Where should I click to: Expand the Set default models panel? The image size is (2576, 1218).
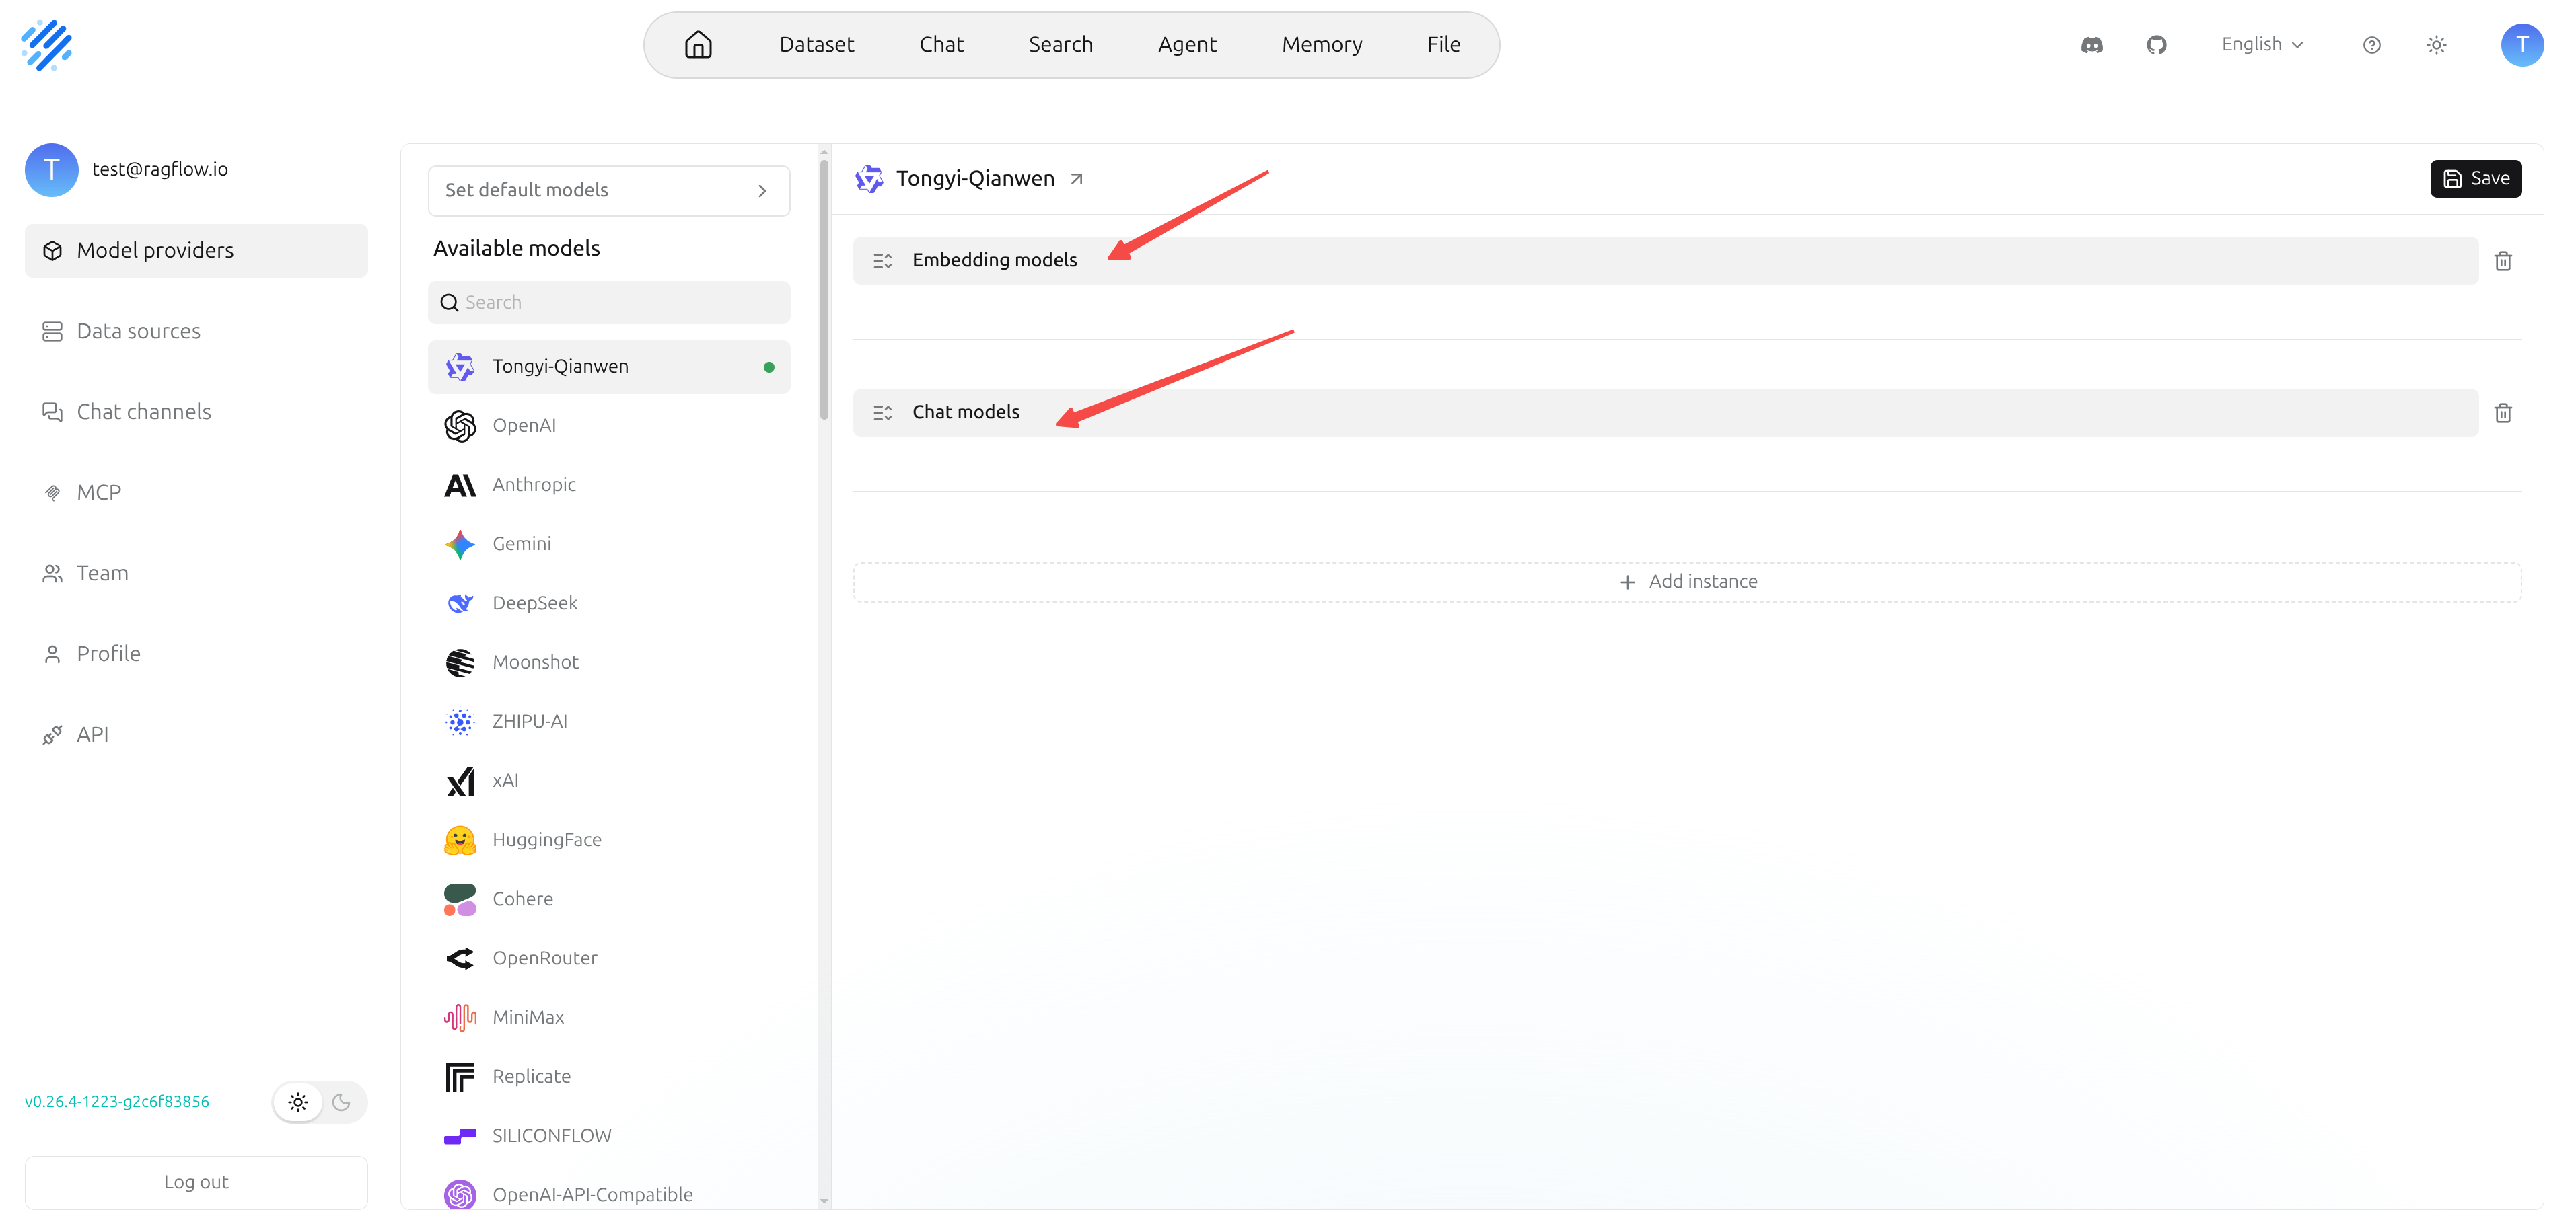click(609, 191)
